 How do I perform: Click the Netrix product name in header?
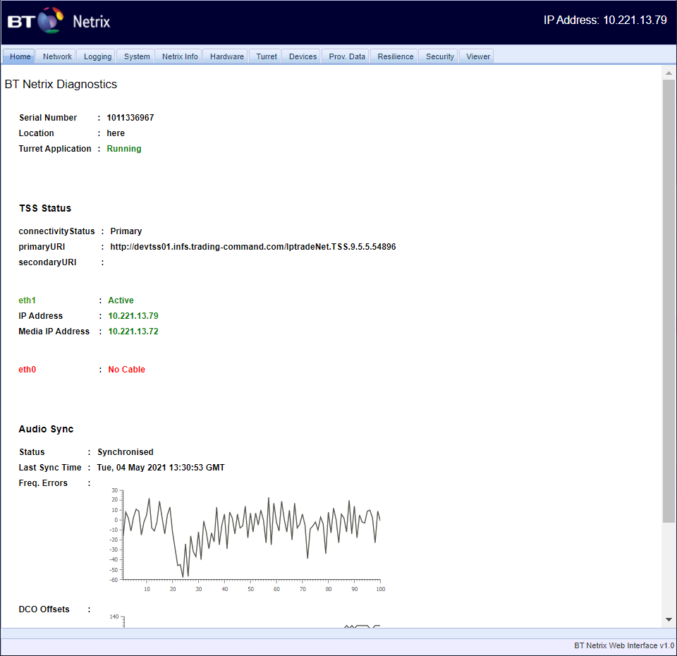(92, 22)
